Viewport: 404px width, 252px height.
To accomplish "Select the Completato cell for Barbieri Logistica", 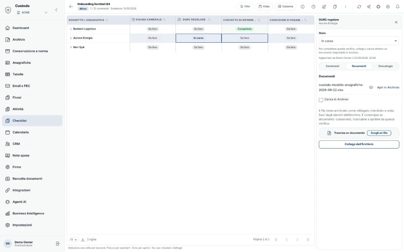I will coord(245,29).
